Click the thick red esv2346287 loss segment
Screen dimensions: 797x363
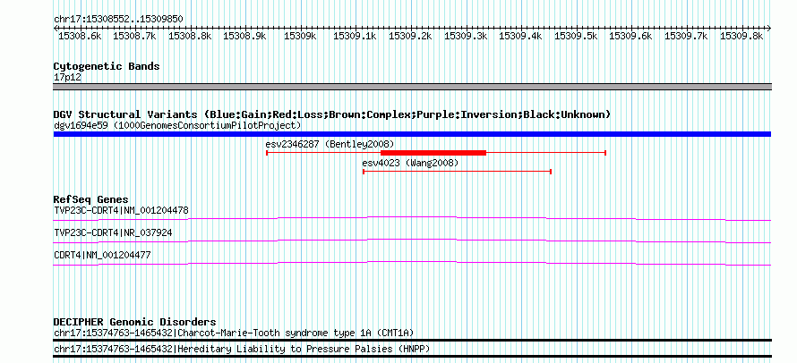(x=433, y=153)
